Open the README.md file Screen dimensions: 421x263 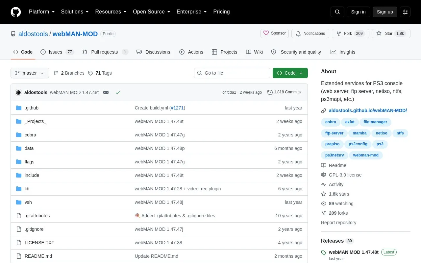pyautogui.click(x=38, y=256)
